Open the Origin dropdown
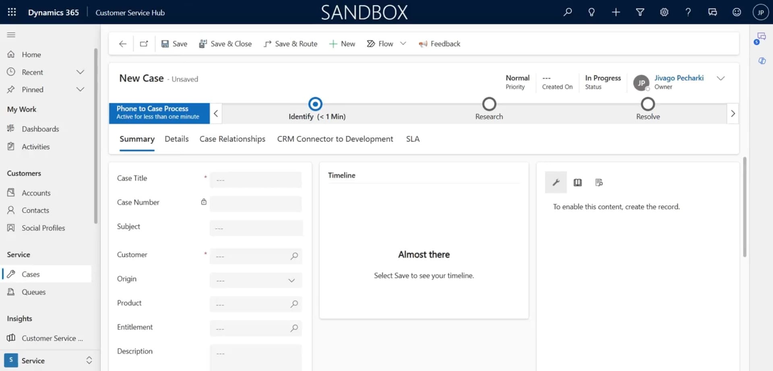Screen dimensions: 773x371 (x=256, y=280)
